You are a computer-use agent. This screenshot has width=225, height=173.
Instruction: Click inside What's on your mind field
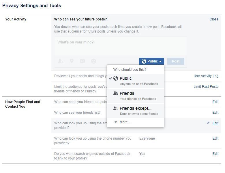120,46
